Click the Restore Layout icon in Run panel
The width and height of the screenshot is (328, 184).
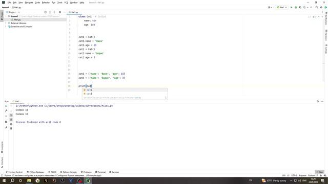(6, 122)
